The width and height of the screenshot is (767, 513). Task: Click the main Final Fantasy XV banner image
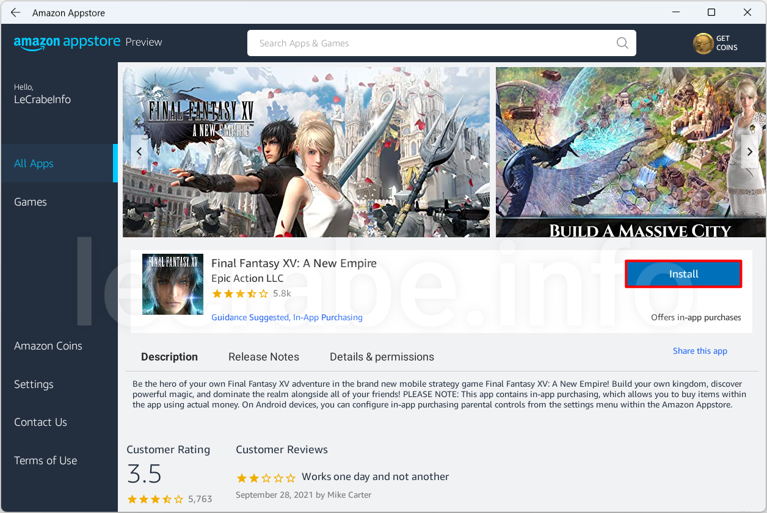tap(306, 152)
